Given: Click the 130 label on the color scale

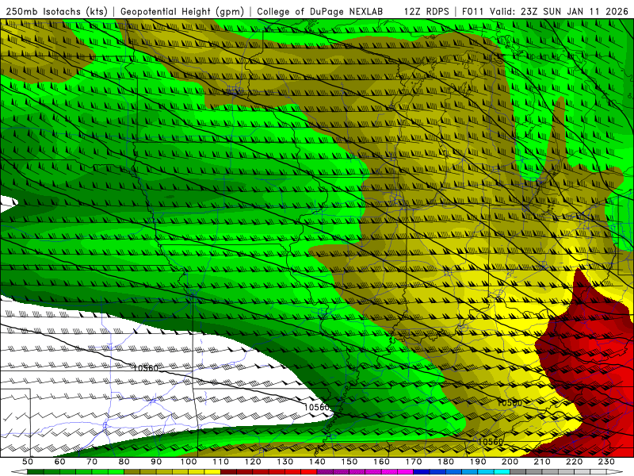Looking at the screenshot, I should (285, 462).
